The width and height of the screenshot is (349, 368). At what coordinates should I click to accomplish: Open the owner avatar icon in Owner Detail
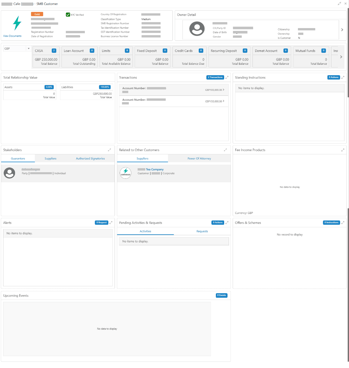click(197, 29)
